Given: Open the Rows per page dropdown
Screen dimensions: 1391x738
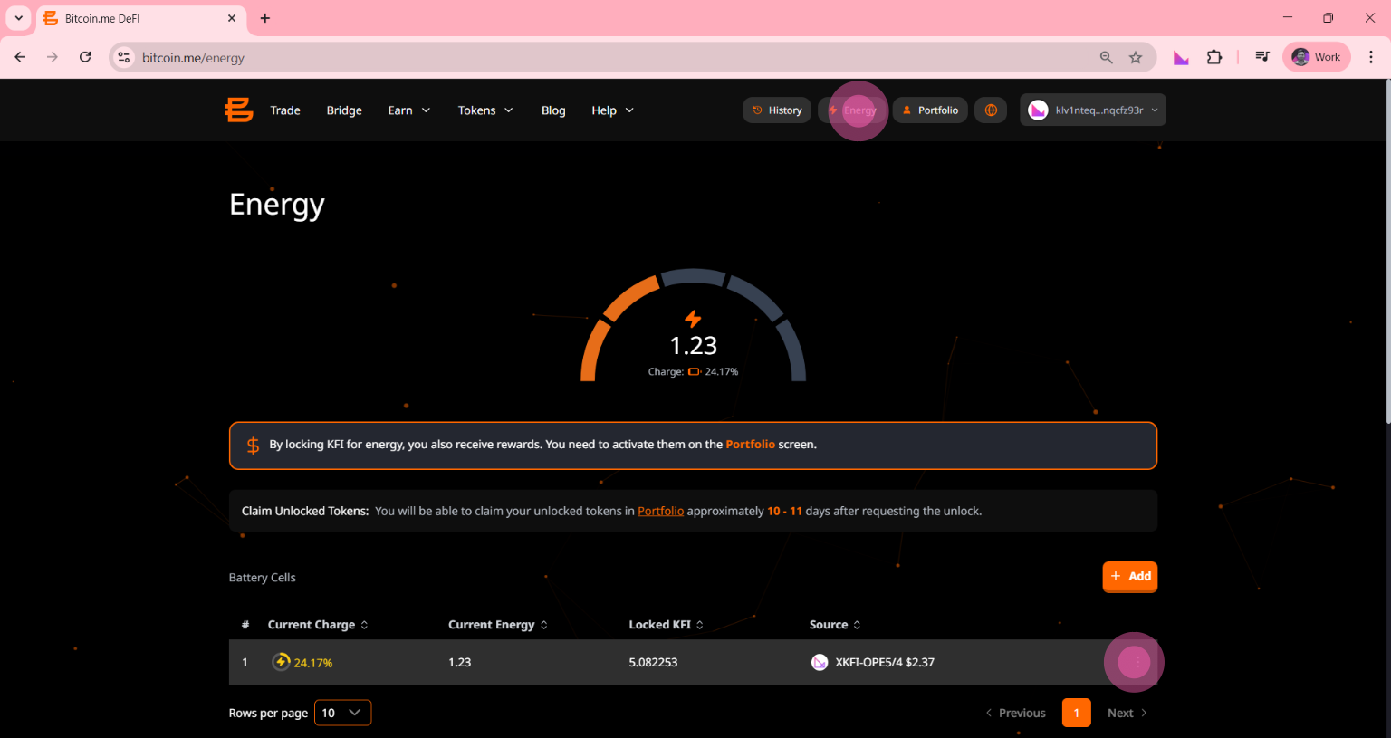Looking at the screenshot, I should [x=342, y=713].
